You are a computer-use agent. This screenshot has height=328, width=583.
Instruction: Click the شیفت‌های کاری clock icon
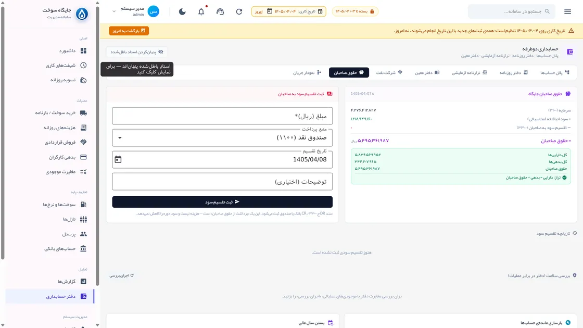pos(83,66)
